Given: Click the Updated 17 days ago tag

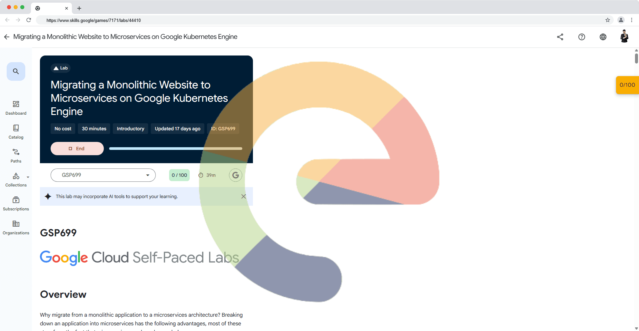Looking at the screenshot, I should [177, 129].
